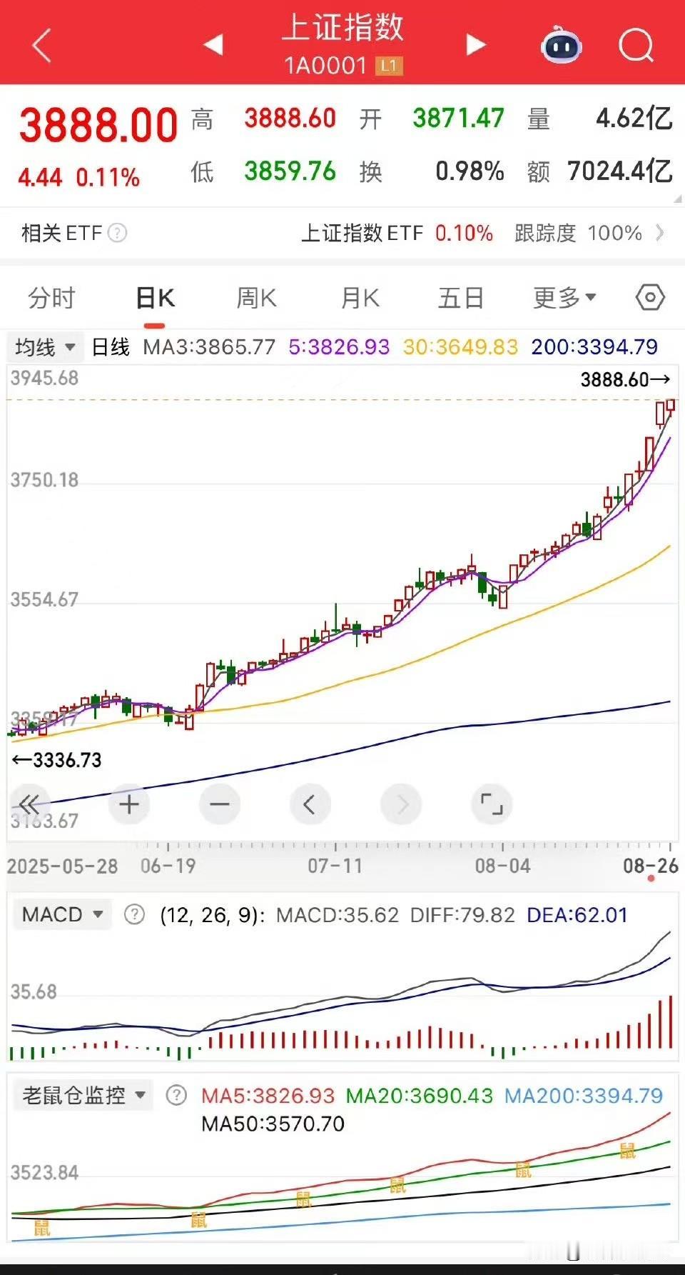Move chart left with chevron button

coord(310,805)
